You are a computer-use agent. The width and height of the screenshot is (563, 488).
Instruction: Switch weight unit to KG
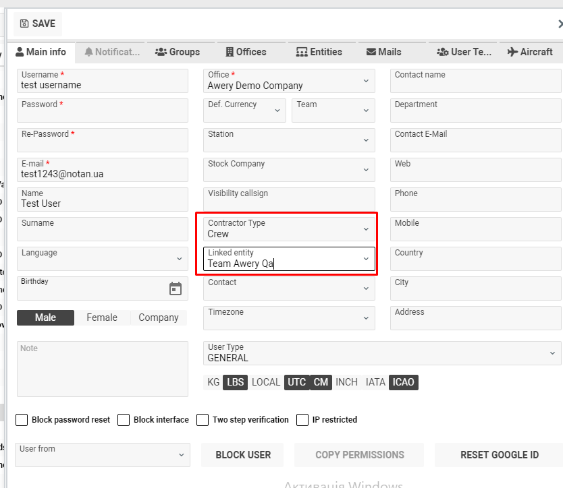213,382
